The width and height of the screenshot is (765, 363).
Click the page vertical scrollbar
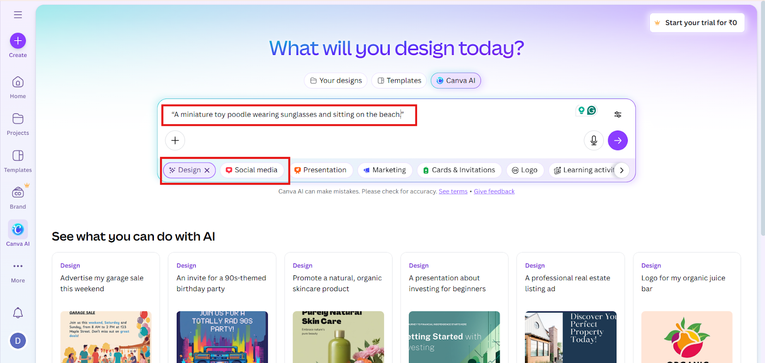[762, 120]
